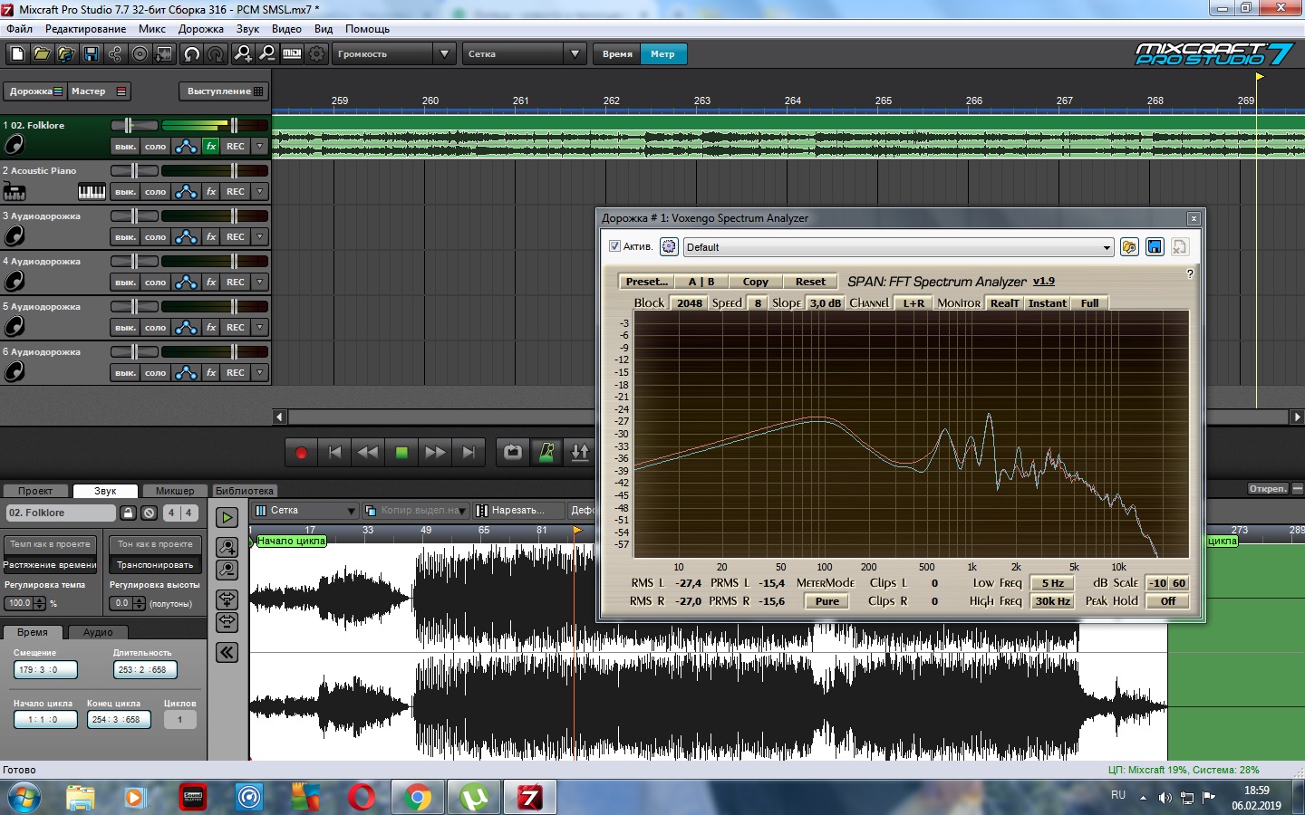Switch to the Проект tab

tap(35, 491)
